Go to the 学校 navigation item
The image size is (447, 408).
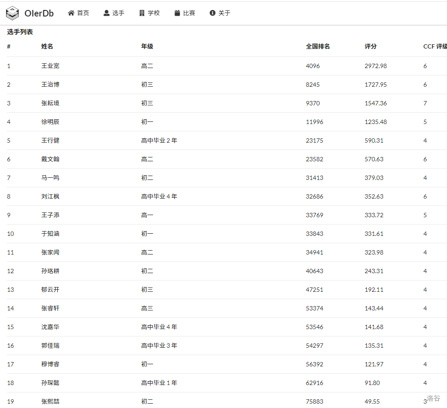[153, 13]
